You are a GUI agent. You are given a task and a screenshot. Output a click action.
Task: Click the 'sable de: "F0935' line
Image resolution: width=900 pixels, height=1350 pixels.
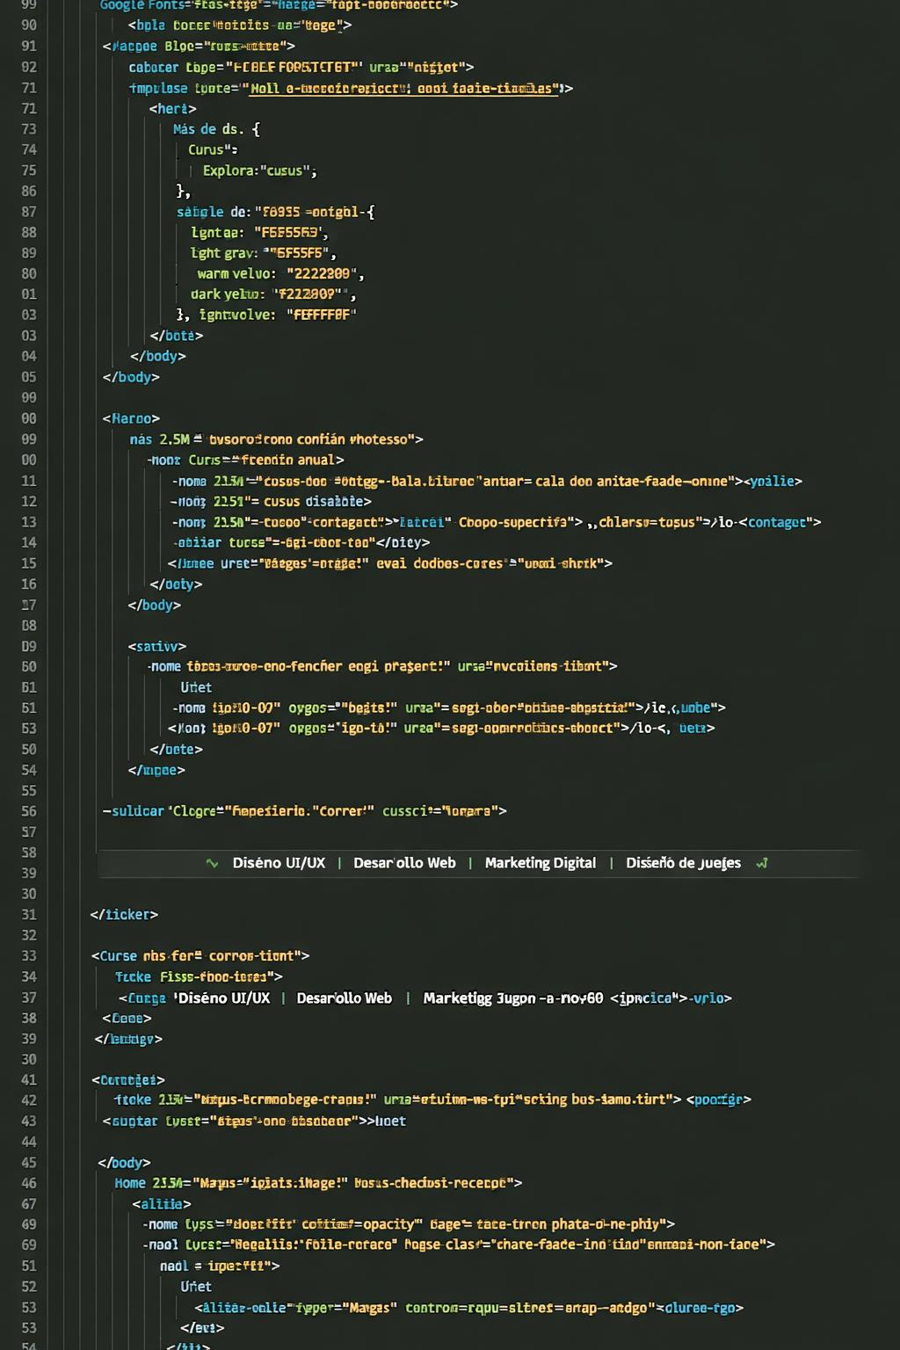(275, 212)
